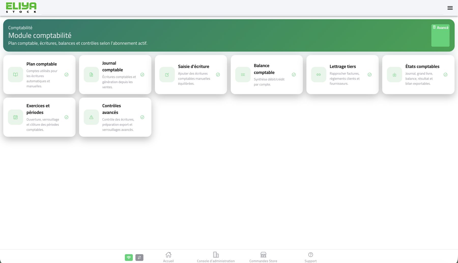Screen dimensions: 458x263
Task: Click 'Ouverture, verrouillage et clôture' description
Action: (43, 125)
